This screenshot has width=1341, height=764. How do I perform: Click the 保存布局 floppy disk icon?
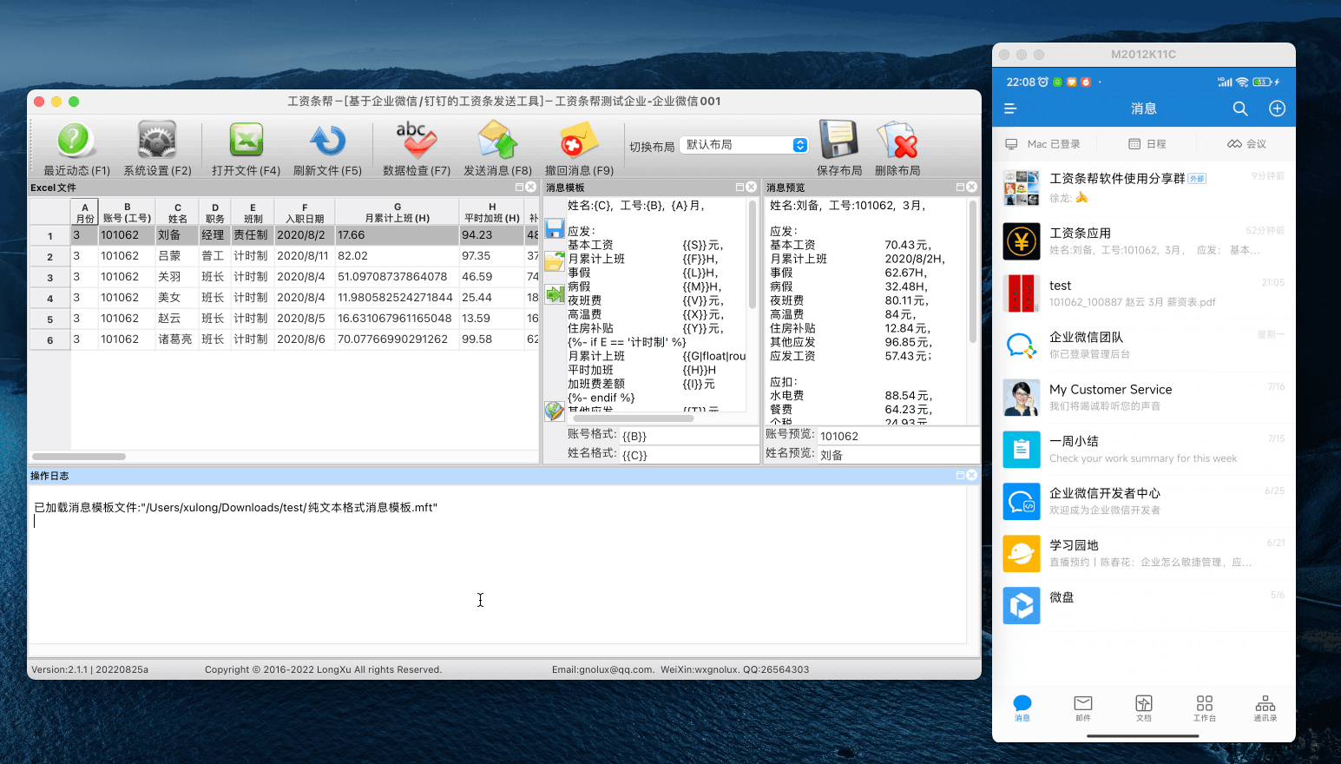click(838, 140)
